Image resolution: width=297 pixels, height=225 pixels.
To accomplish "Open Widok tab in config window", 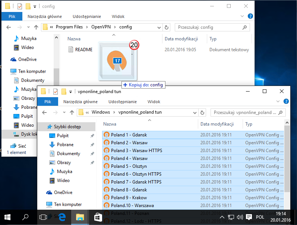I will [x=118, y=16].
